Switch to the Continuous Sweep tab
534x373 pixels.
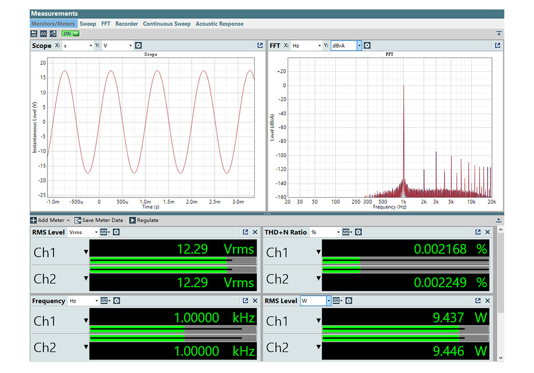click(167, 24)
